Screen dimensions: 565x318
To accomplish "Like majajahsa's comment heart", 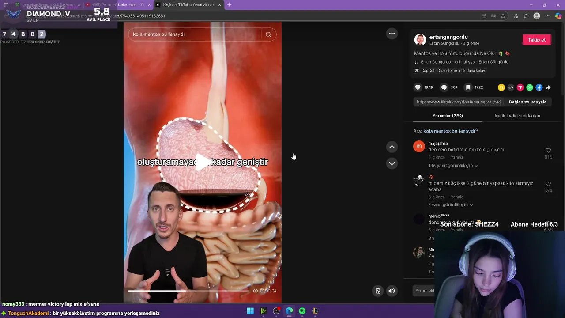I will [x=548, y=151].
